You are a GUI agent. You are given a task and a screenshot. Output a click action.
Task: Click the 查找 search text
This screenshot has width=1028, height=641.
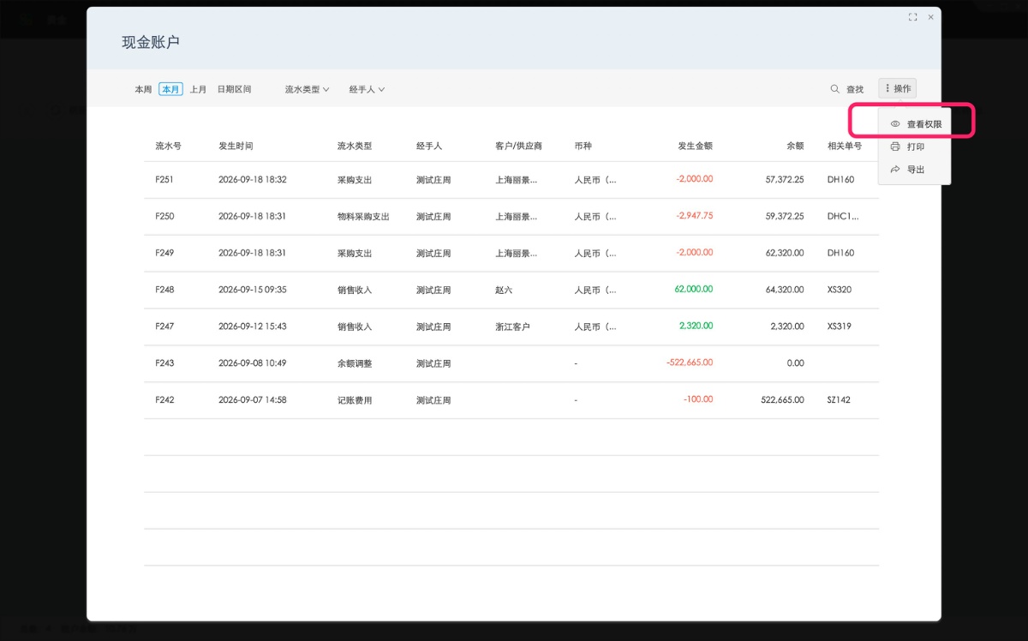click(x=855, y=89)
